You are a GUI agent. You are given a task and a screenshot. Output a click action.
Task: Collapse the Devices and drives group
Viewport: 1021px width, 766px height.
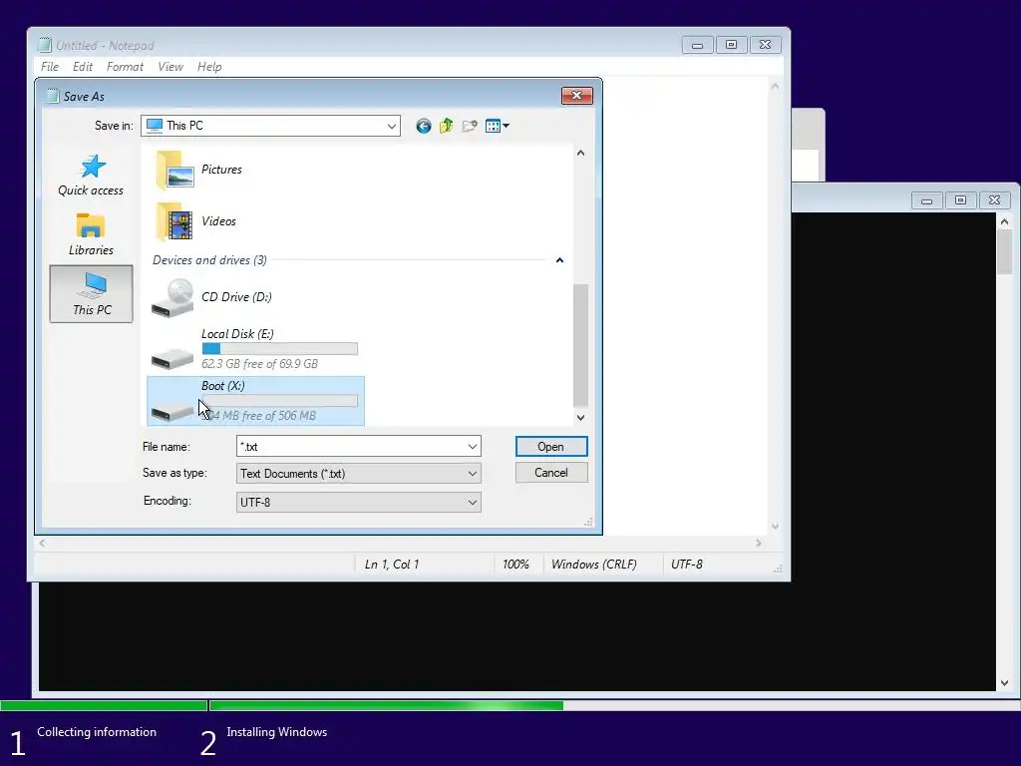coord(559,260)
